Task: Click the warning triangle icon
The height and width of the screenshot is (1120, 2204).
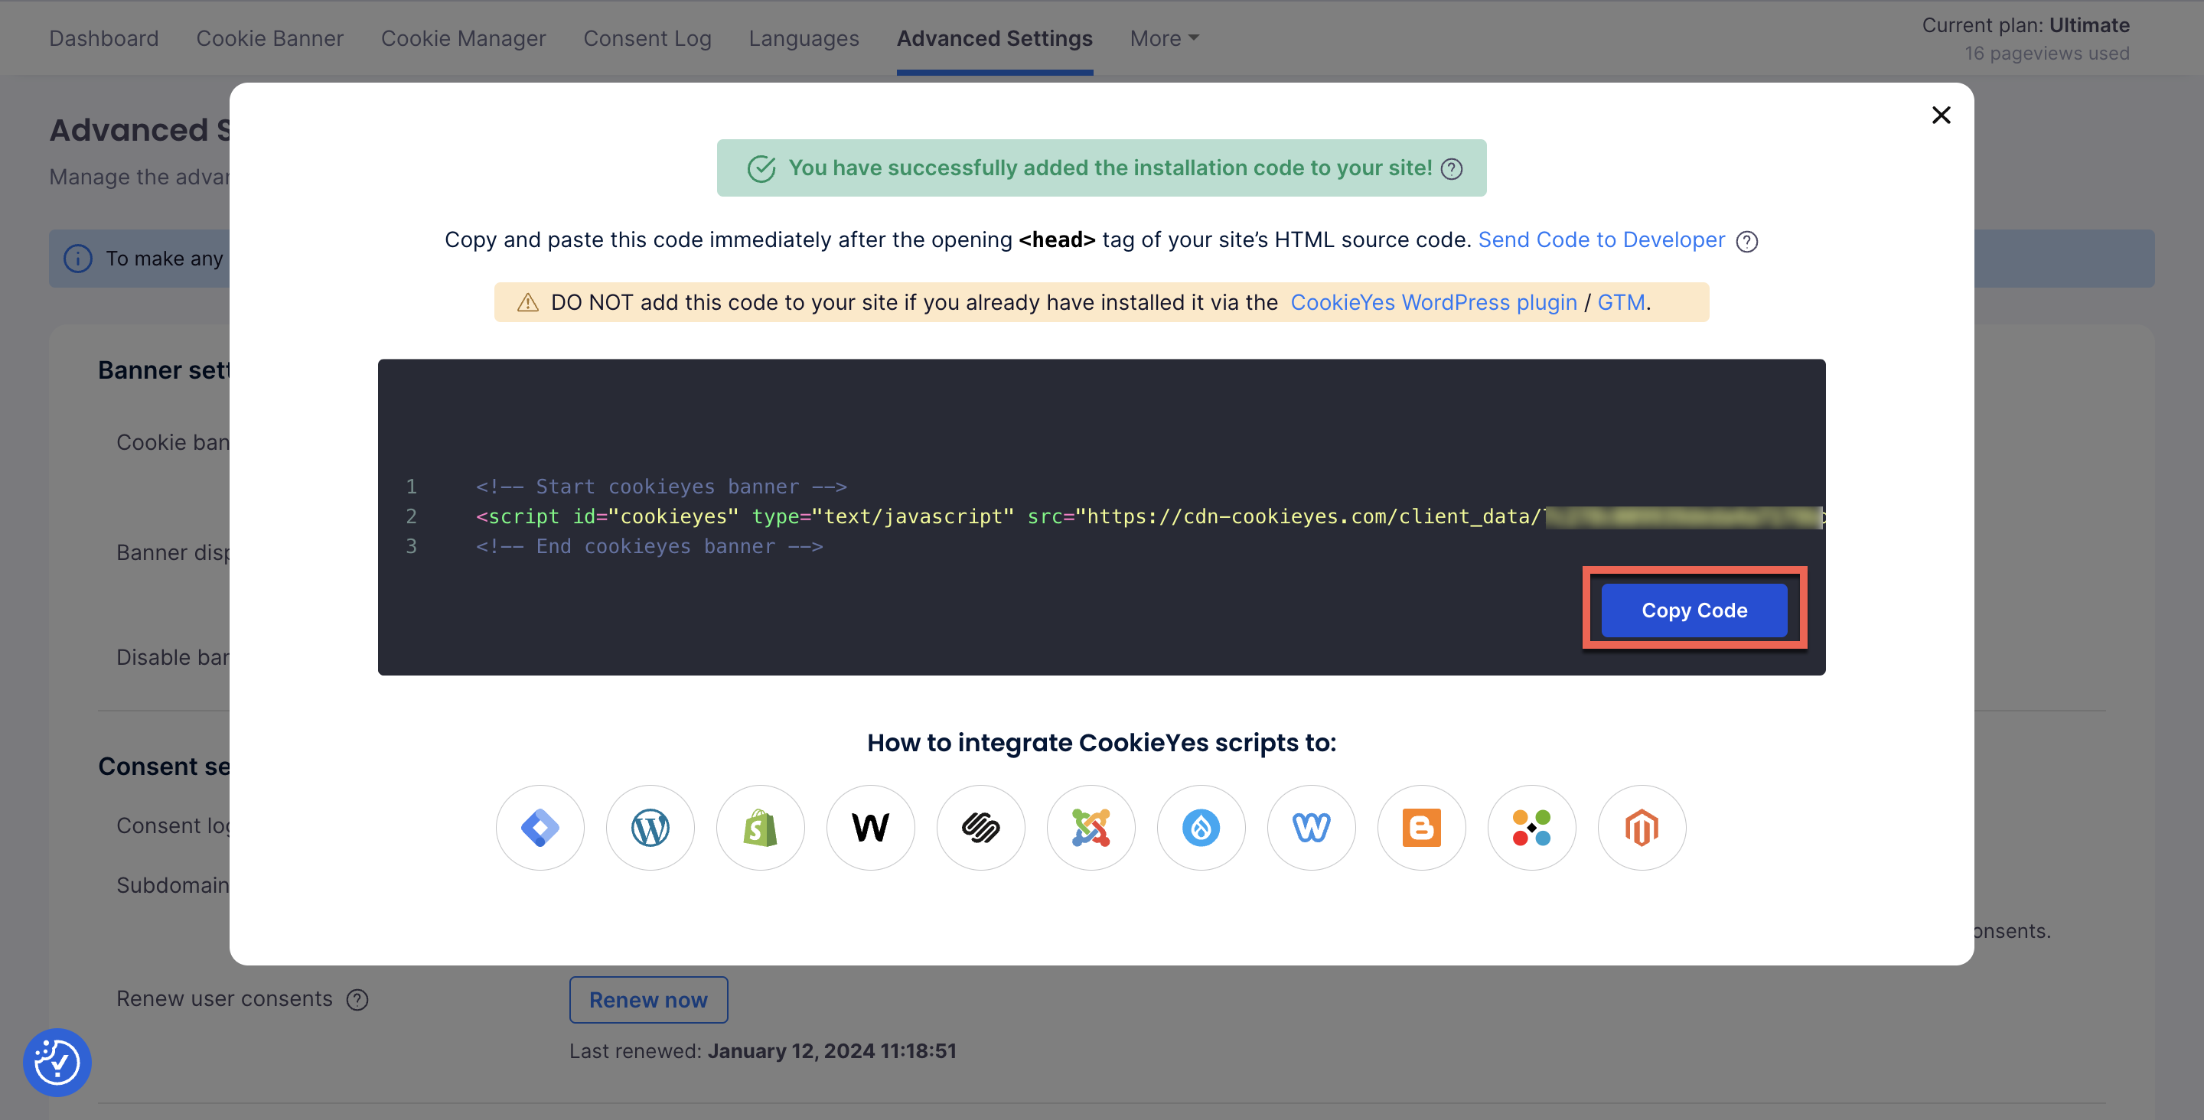Action: pyautogui.click(x=528, y=303)
